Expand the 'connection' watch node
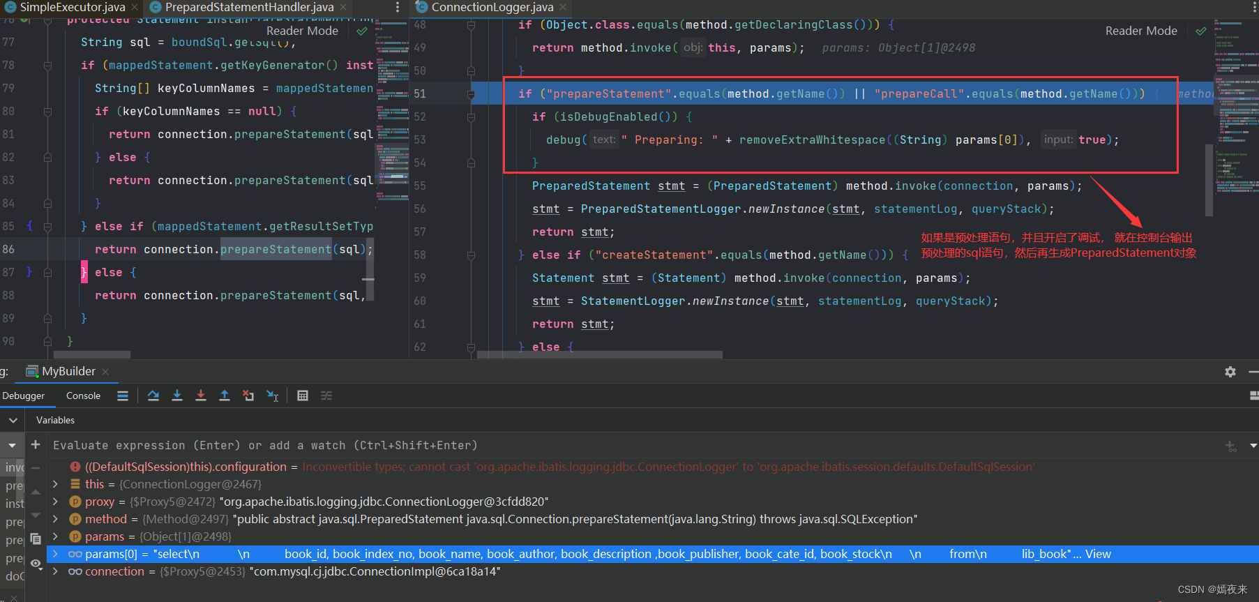Viewport: 1259px width, 602px height. click(x=55, y=571)
